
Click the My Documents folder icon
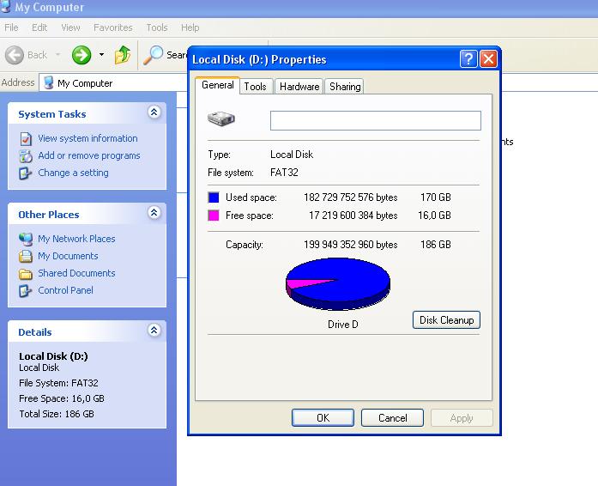point(26,256)
